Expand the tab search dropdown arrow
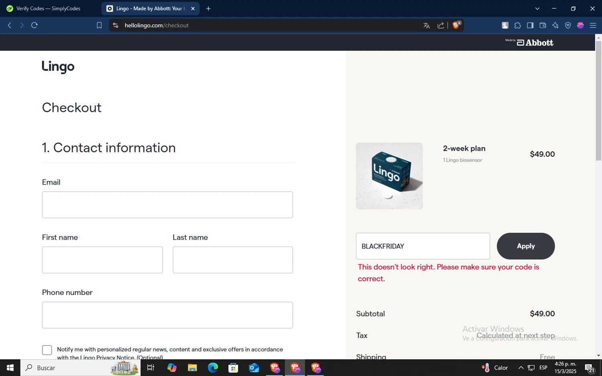The image size is (602, 376). tap(537, 8)
